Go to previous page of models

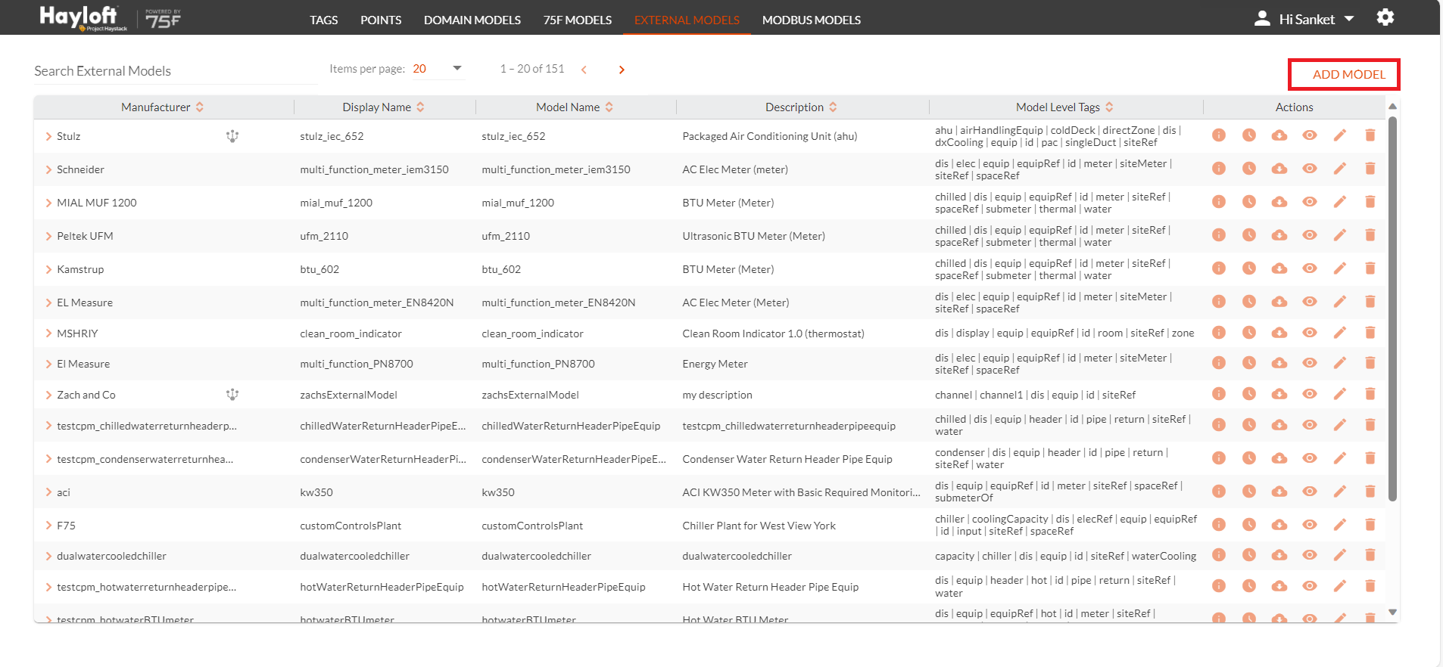(584, 70)
